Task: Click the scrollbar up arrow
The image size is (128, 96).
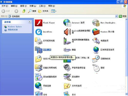Action: click(x=126, y=20)
